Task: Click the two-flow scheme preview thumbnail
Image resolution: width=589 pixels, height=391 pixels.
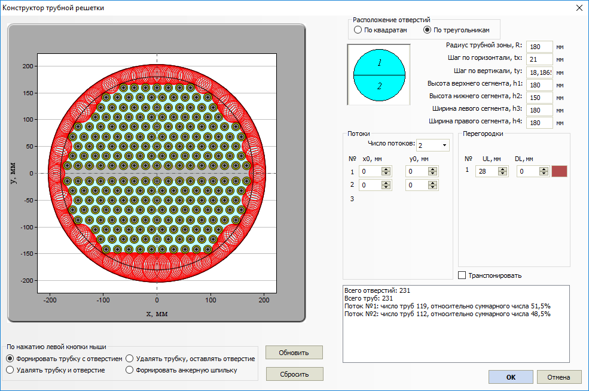Action: pyautogui.click(x=379, y=75)
